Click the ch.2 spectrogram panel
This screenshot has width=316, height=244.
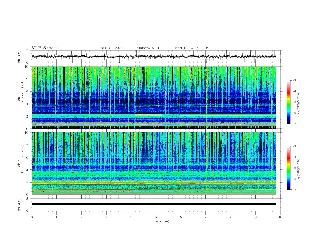tap(154, 163)
